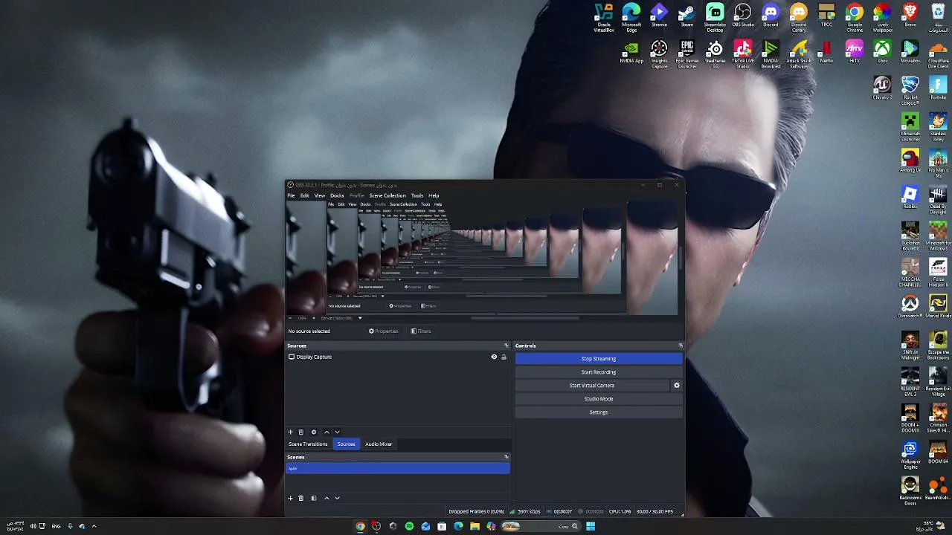Select the highlighted scene in Scenes list
This screenshot has height=535, width=952.
[x=398, y=468]
